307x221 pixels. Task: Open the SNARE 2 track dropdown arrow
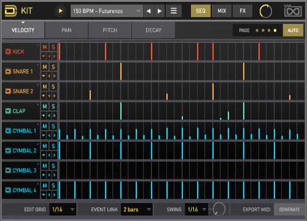click(x=44, y=96)
